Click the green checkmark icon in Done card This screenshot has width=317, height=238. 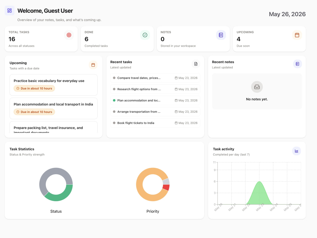[x=145, y=35]
